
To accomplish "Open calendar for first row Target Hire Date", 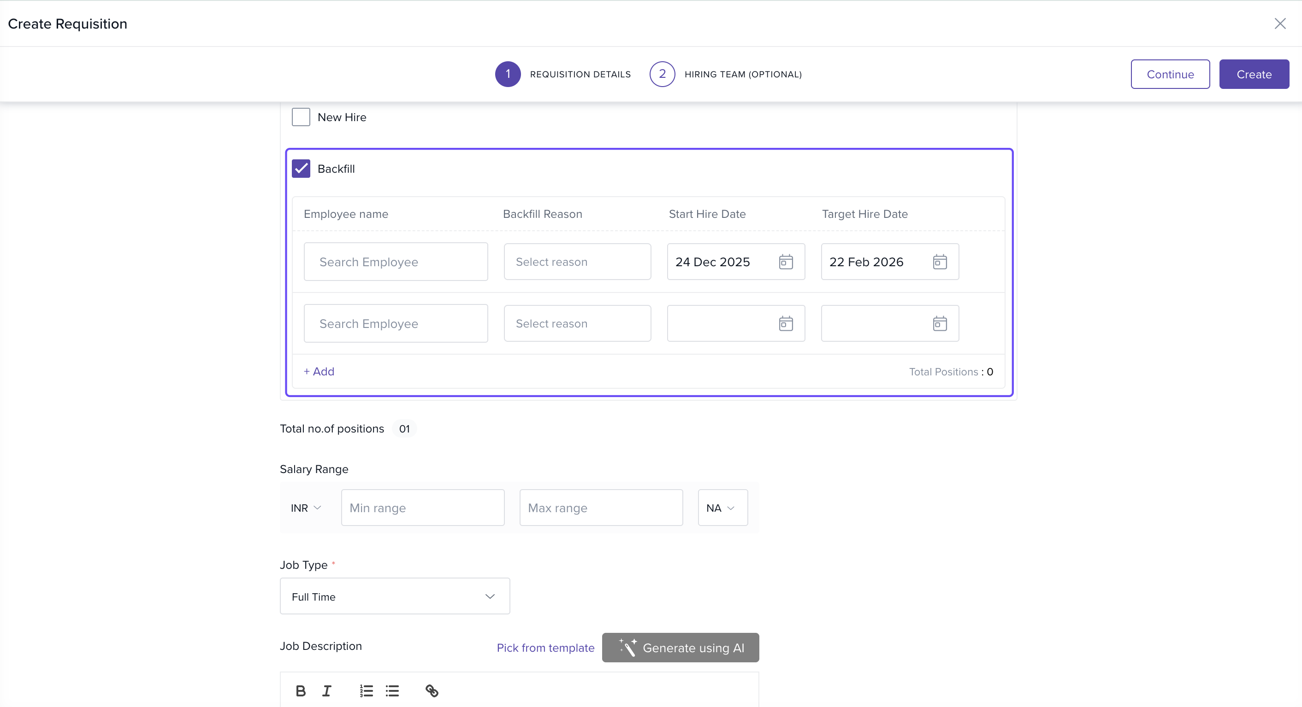I will pos(939,262).
